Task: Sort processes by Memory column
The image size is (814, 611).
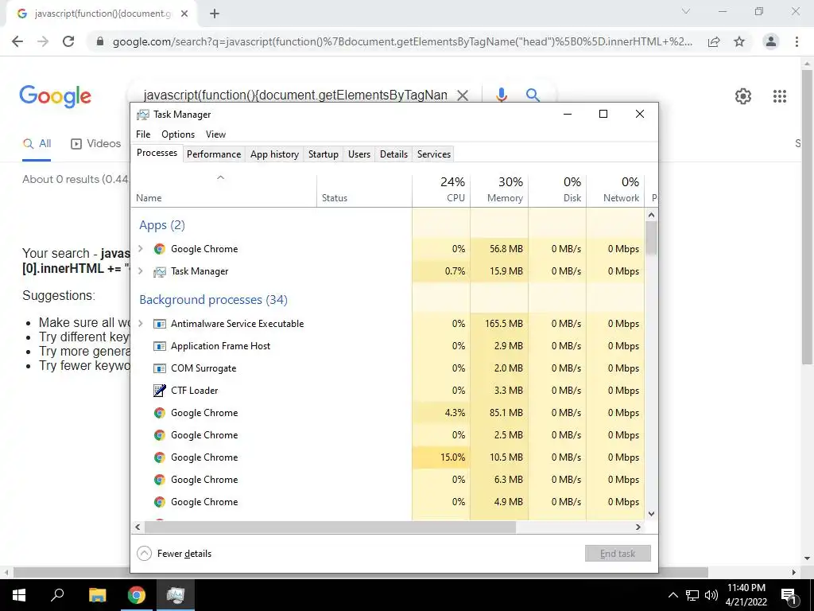Action: click(x=499, y=191)
